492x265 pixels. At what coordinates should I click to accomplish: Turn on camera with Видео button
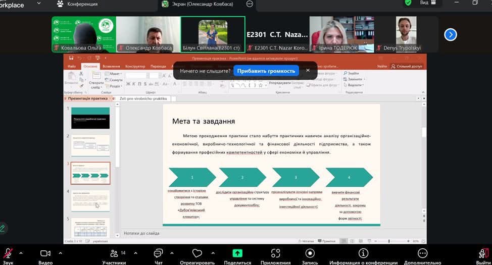[x=45, y=253]
